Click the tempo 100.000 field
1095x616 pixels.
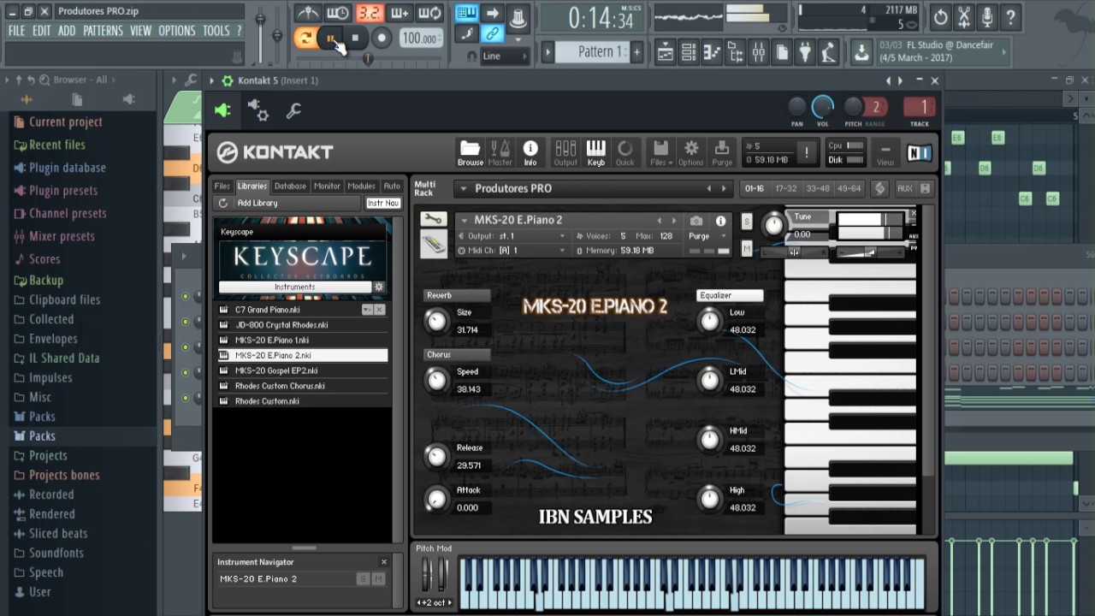[x=420, y=38]
